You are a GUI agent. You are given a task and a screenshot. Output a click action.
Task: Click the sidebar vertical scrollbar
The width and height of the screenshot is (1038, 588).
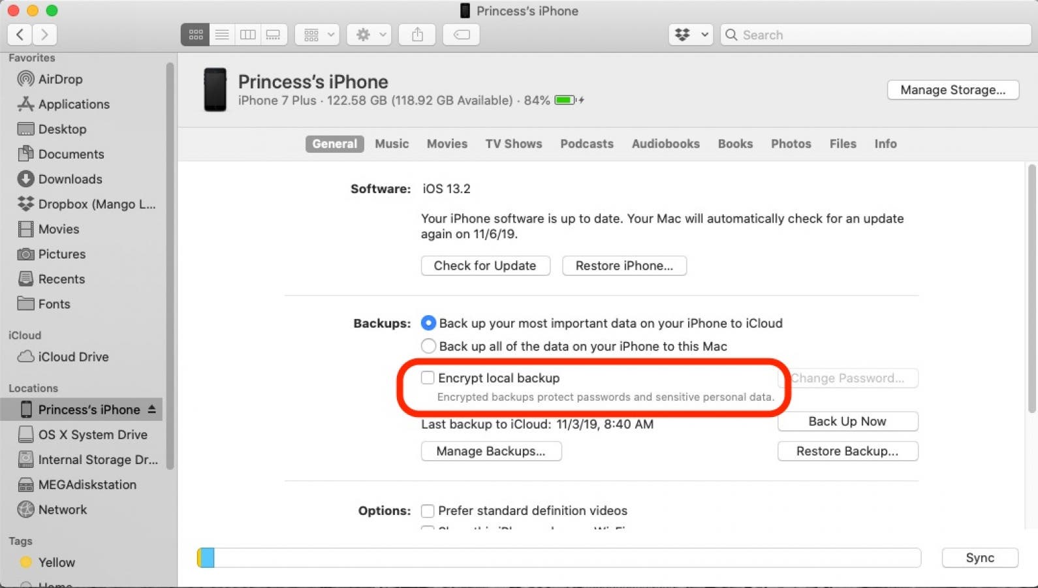(x=170, y=266)
